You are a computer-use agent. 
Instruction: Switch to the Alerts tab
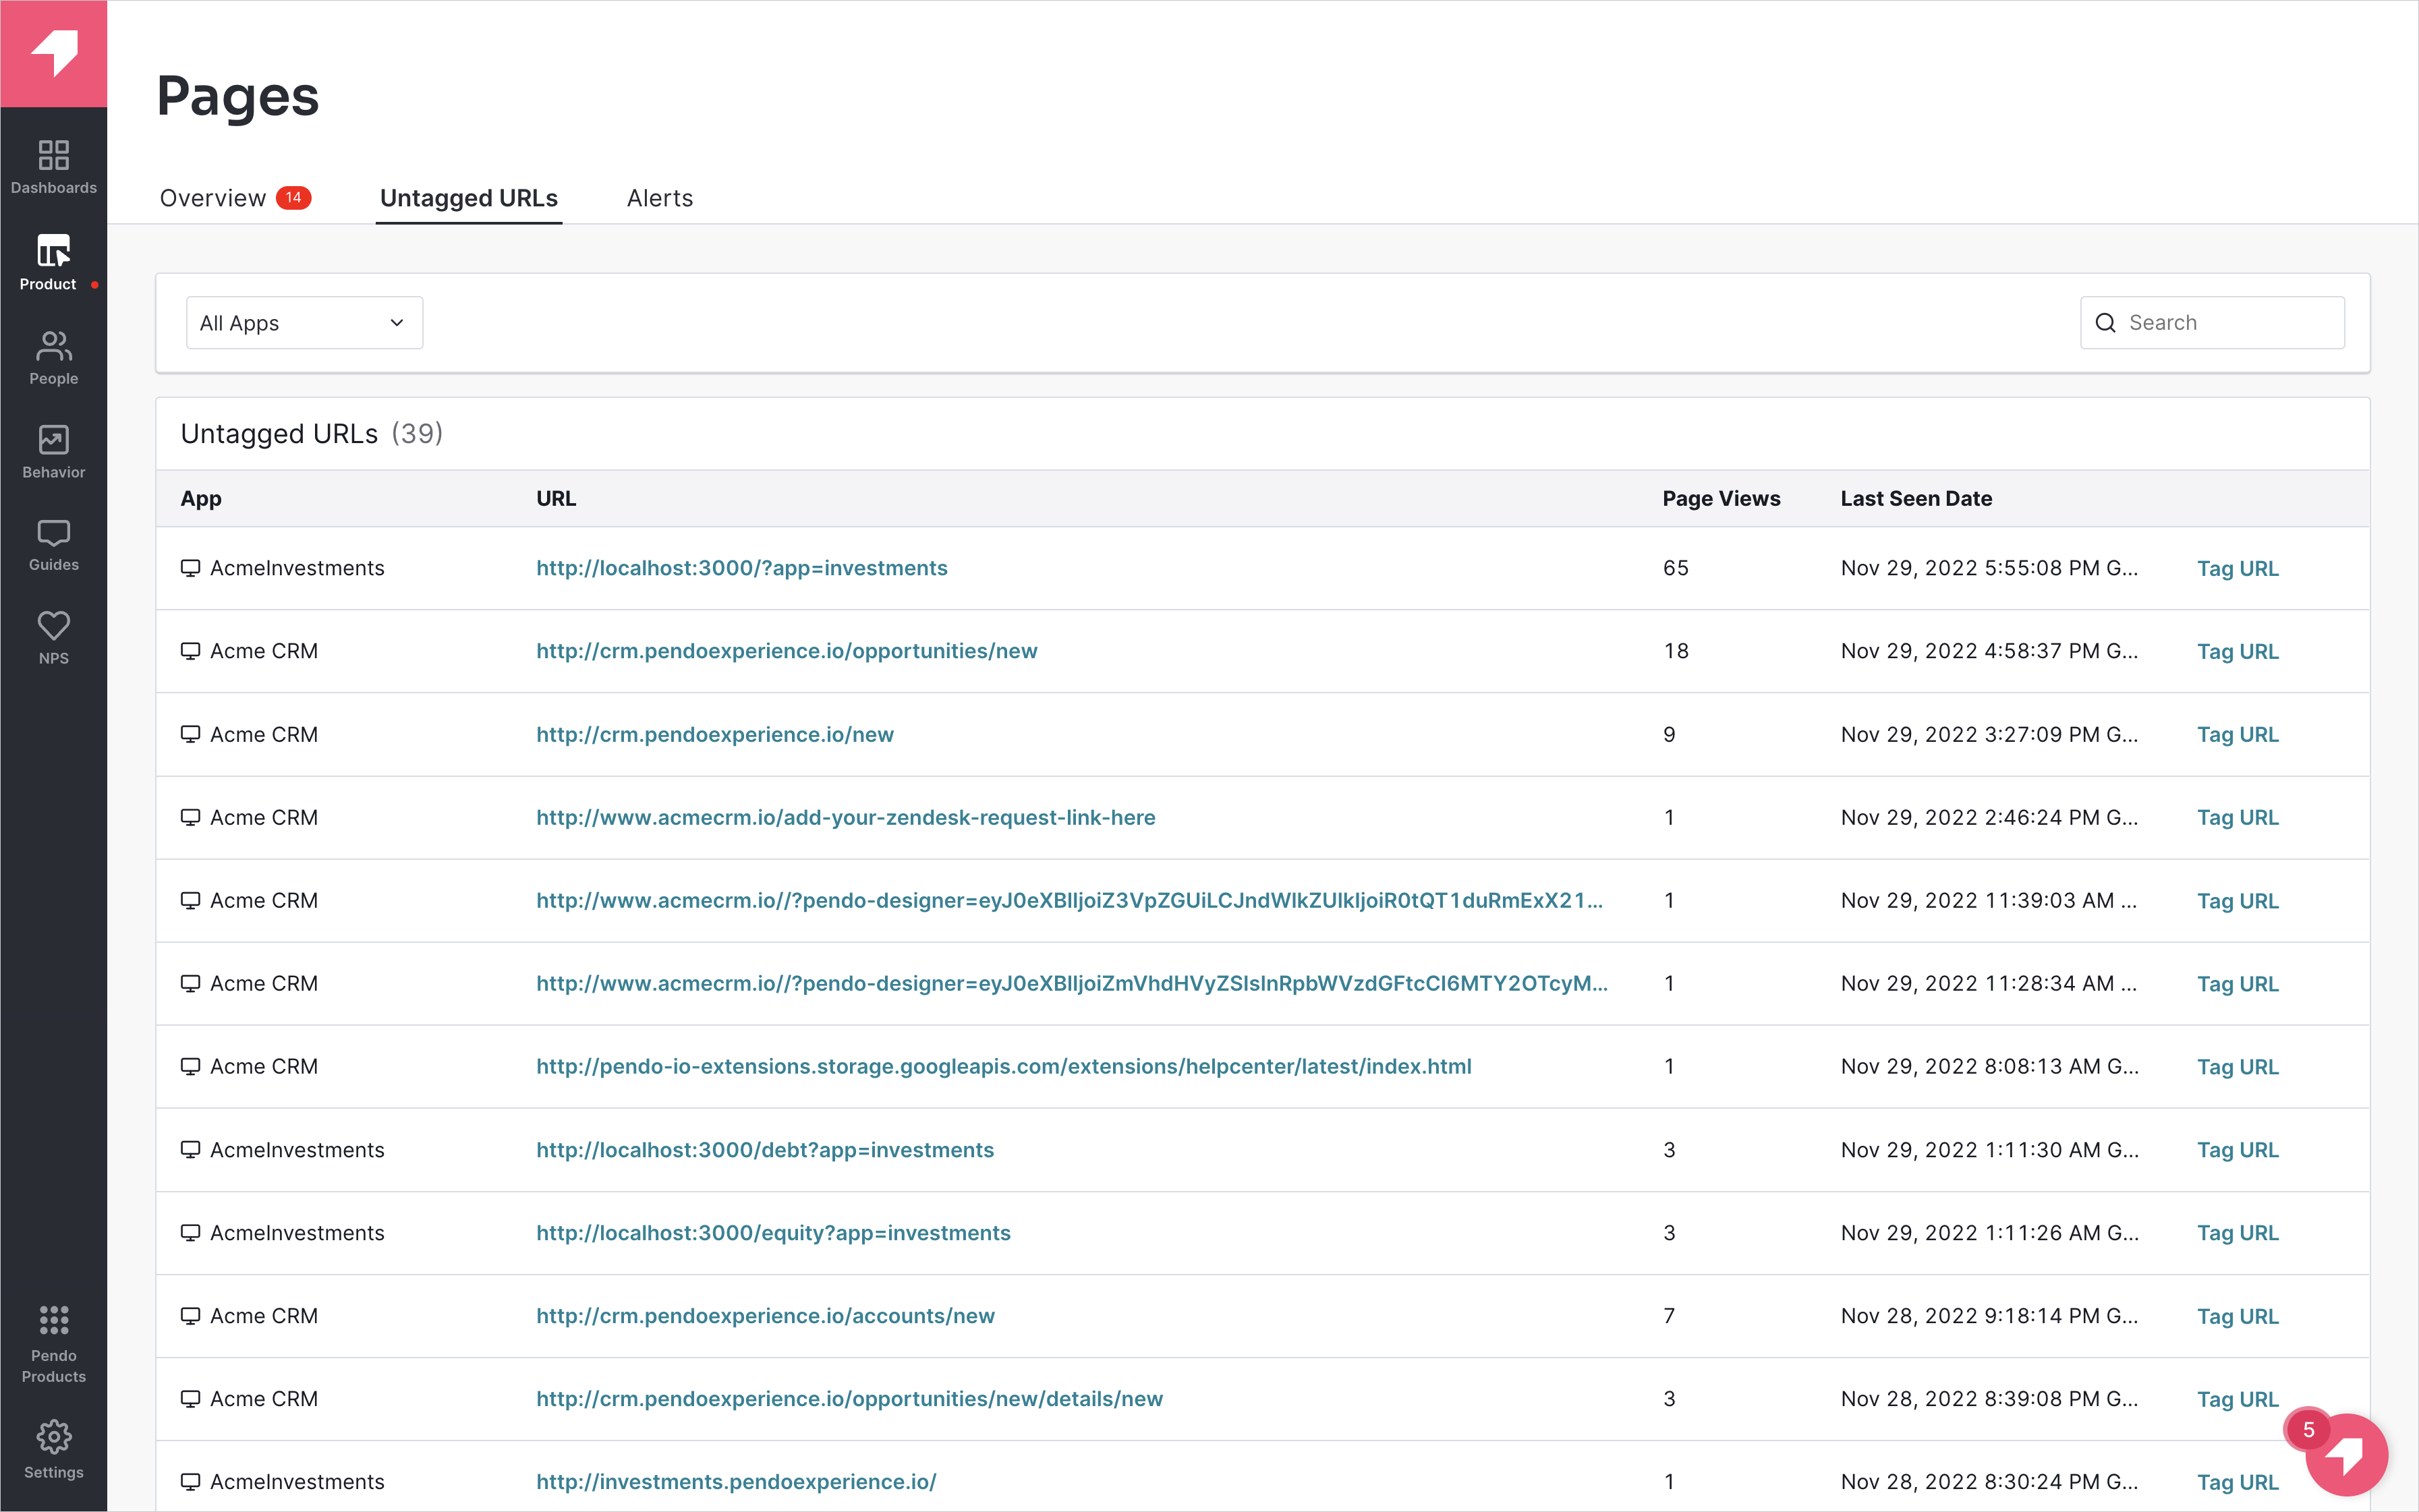(660, 198)
